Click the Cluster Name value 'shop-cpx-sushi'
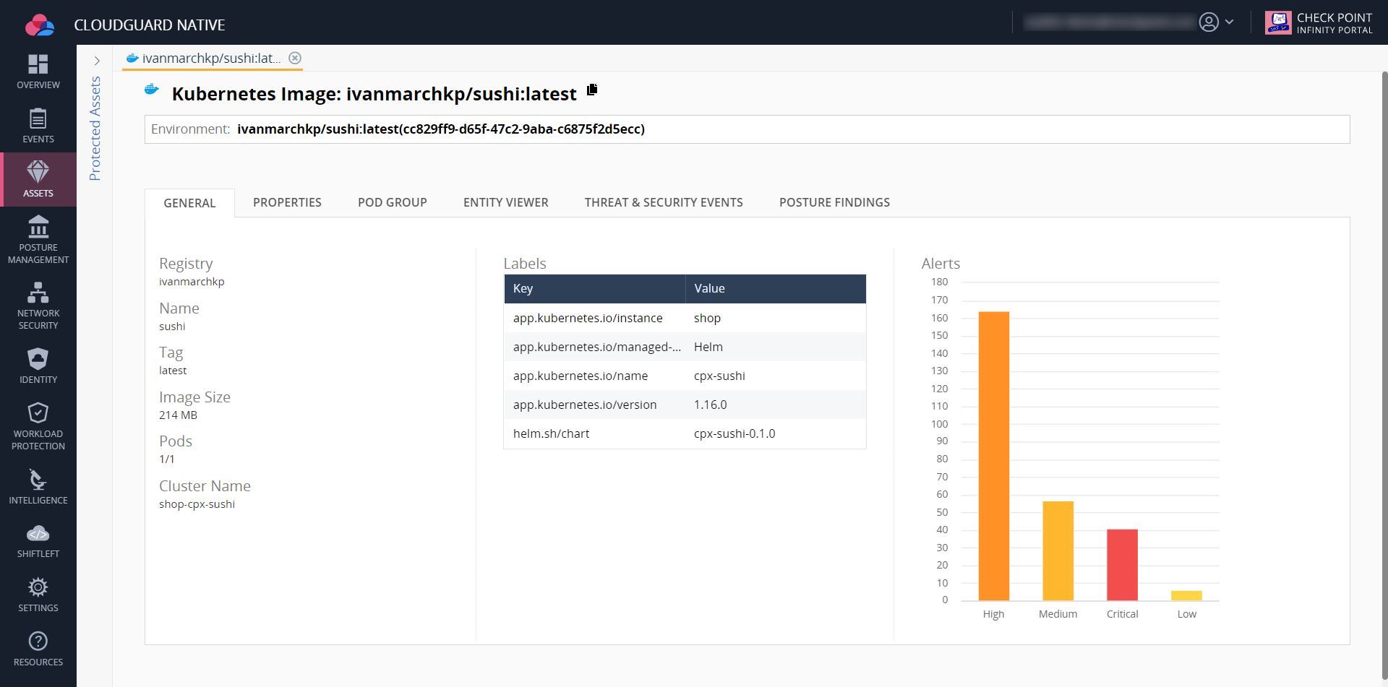This screenshot has height=687, width=1388. (197, 504)
